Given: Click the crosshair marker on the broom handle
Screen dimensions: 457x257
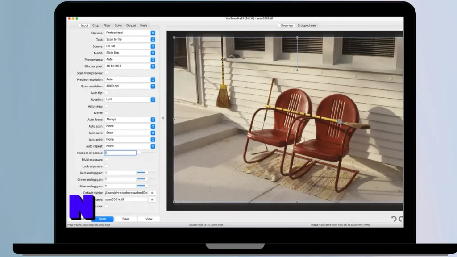Looking at the screenshot, I should pyautogui.click(x=339, y=121).
